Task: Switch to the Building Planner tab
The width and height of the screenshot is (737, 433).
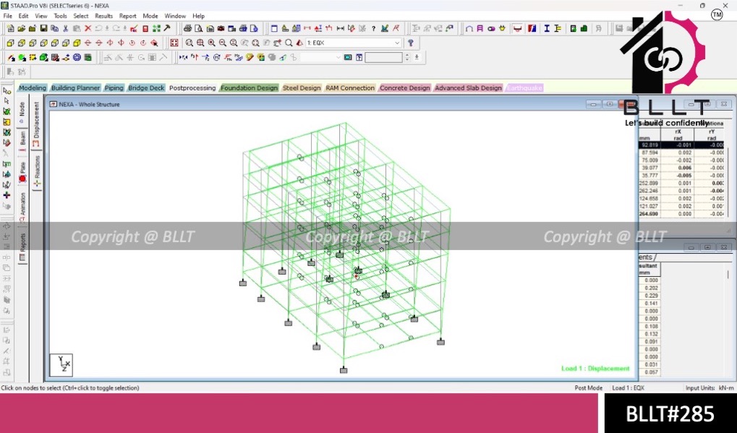Action: click(75, 87)
